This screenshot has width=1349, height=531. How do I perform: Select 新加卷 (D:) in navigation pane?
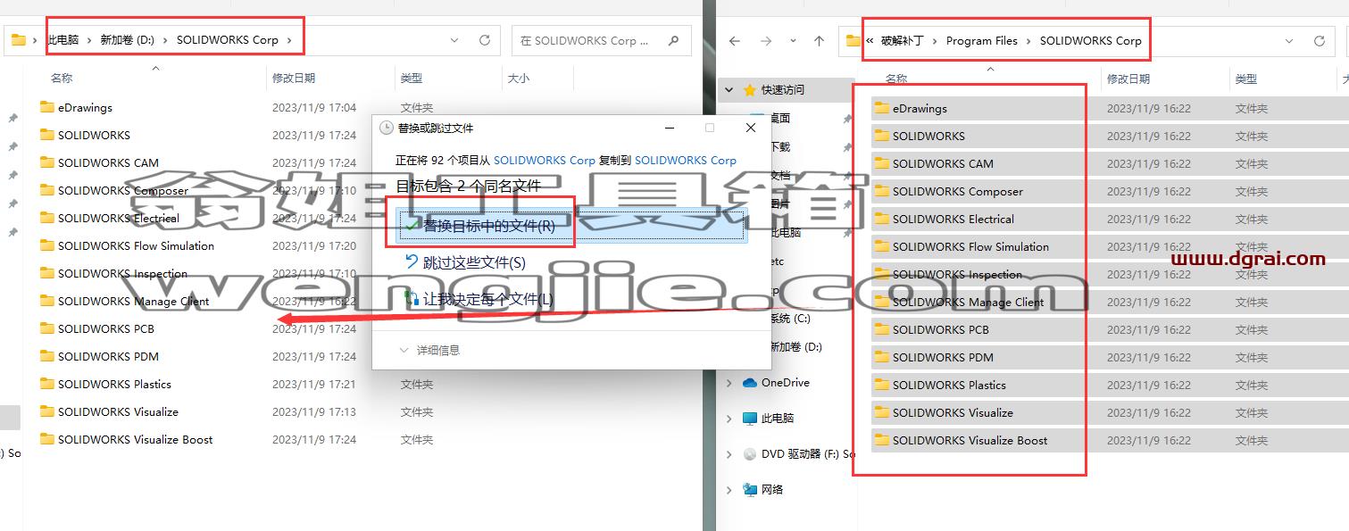click(x=795, y=347)
